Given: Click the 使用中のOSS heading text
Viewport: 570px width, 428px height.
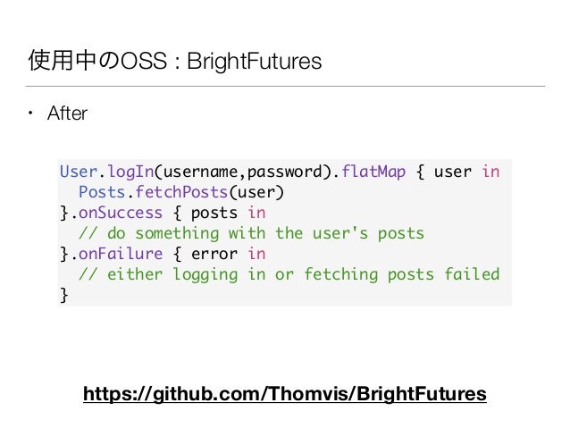Looking at the screenshot, I should (97, 61).
